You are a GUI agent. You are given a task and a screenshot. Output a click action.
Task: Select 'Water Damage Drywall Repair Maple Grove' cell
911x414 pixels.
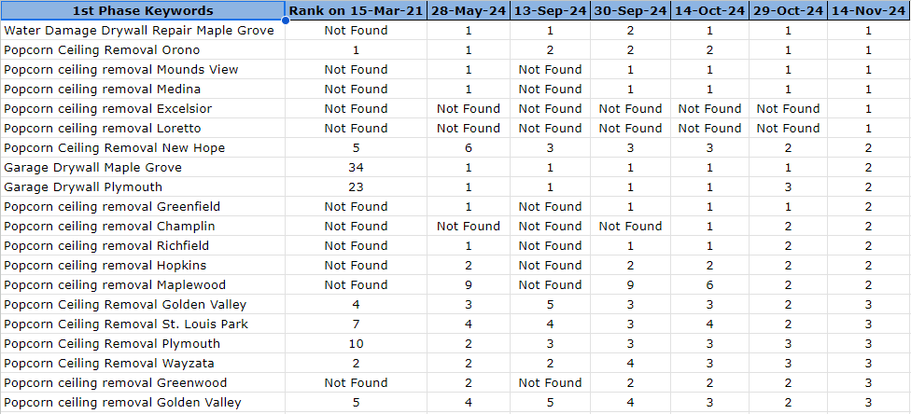tap(139, 30)
